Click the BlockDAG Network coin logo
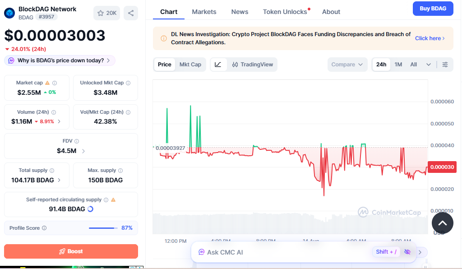Image resolution: width=462 pixels, height=269 pixels. point(9,13)
